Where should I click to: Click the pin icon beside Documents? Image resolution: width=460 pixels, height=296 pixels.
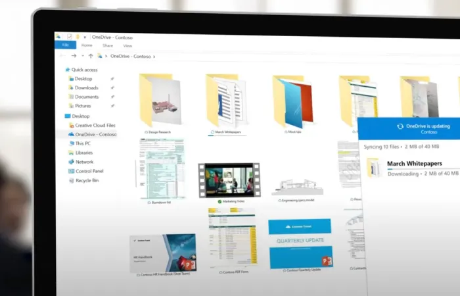tap(112, 97)
